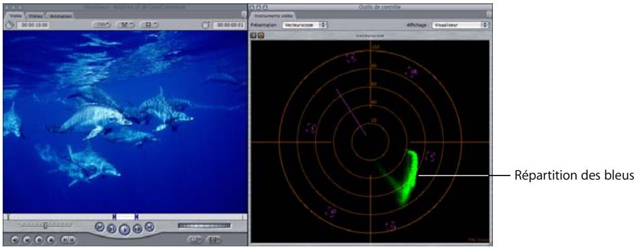The height and width of the screenshot is (247, 636).
Task: Click the Play Around Current Frame button
Action: 138,229
